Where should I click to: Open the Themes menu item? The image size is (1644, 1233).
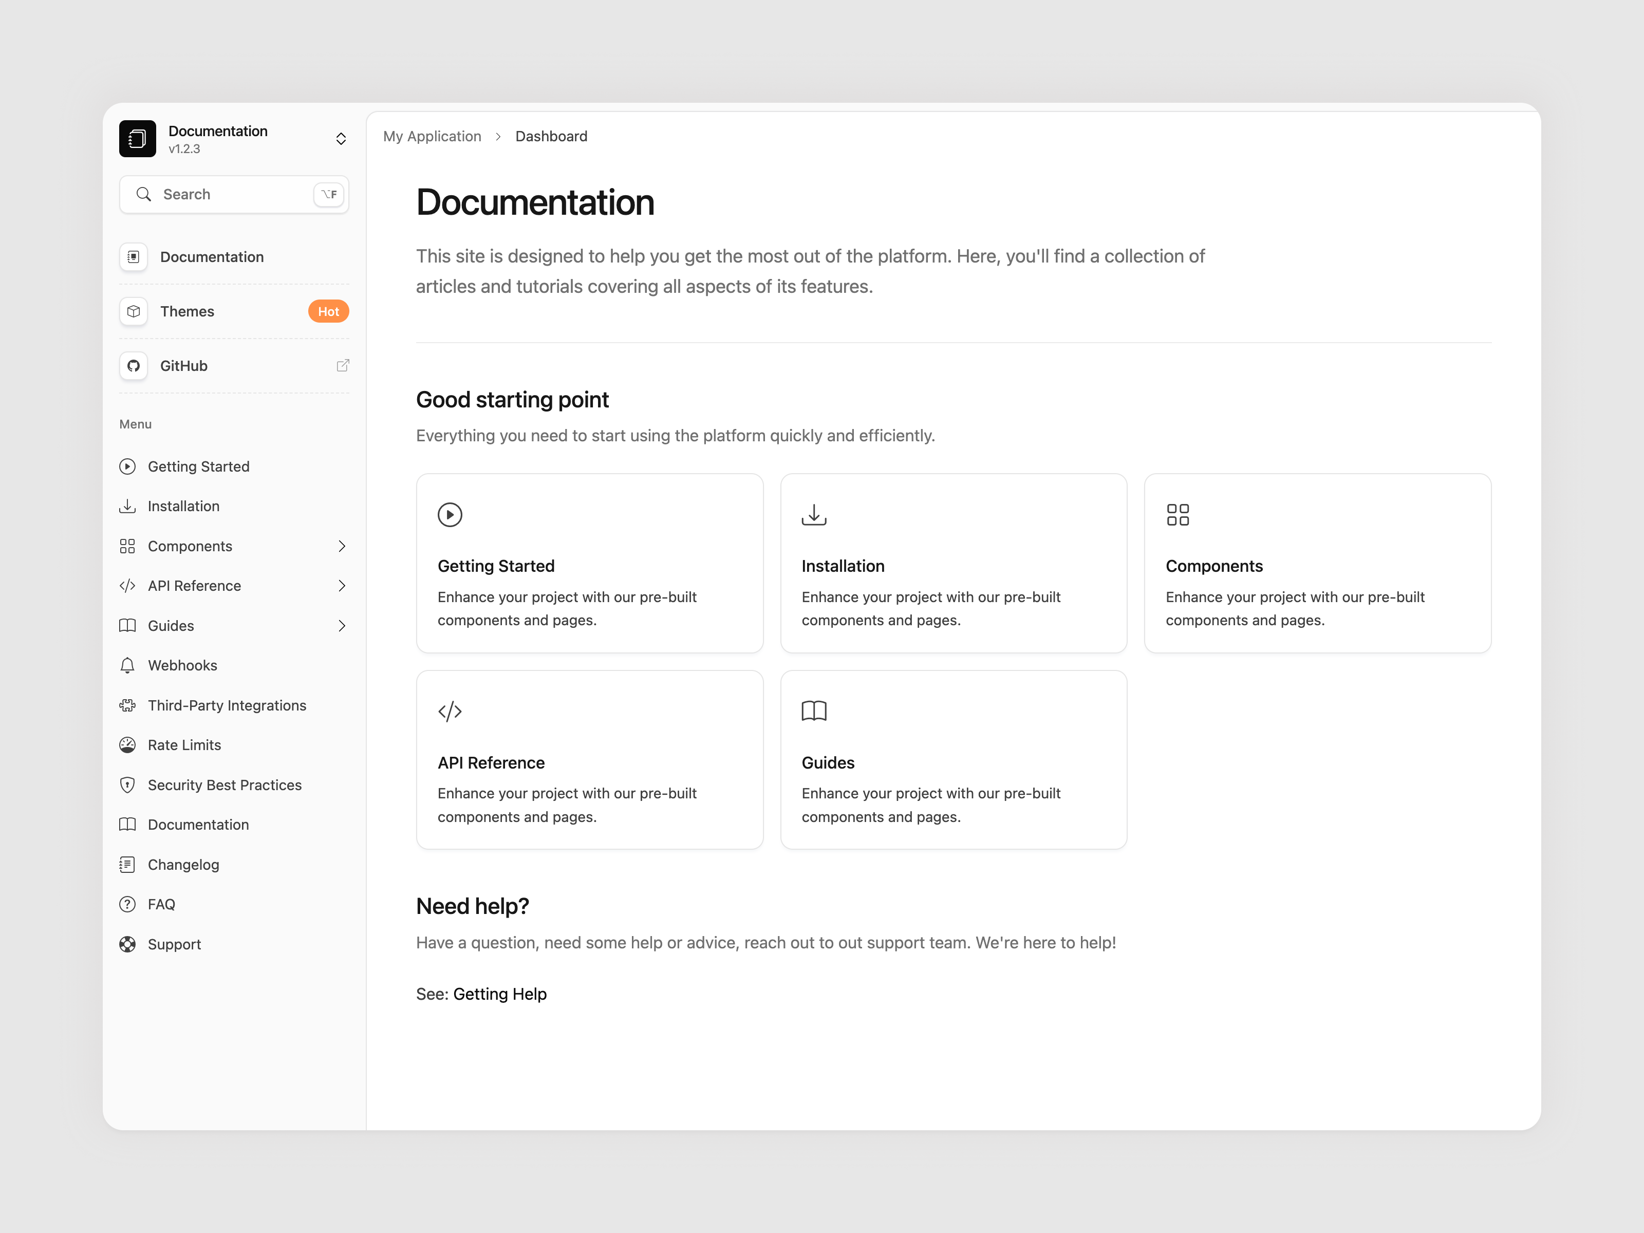[186, 311]
